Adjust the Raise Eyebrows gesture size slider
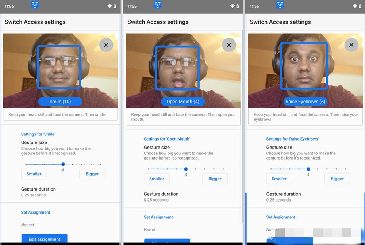 pyautogui.click(x=308, y=169)
